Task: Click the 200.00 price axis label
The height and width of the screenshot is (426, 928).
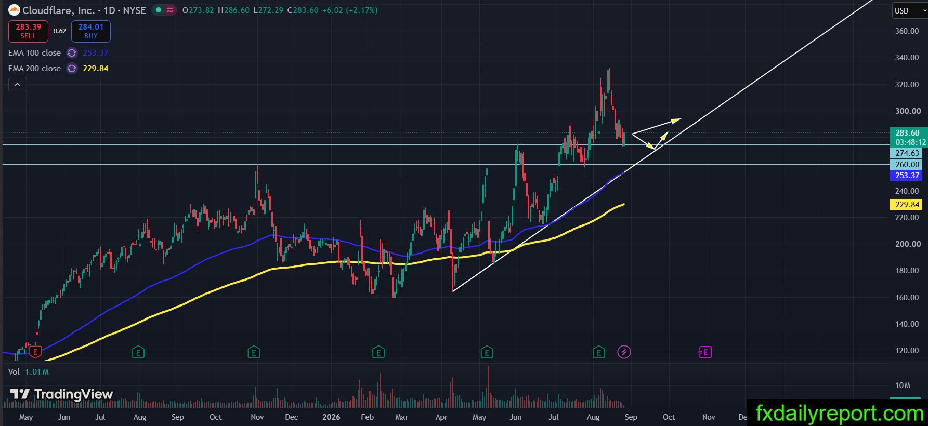Action: click(908, 244)
